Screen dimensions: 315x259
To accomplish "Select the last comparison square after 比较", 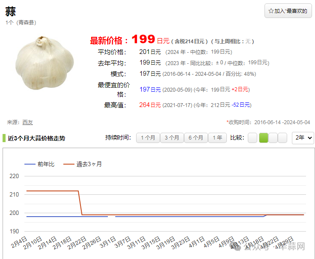I will point(283,138).
